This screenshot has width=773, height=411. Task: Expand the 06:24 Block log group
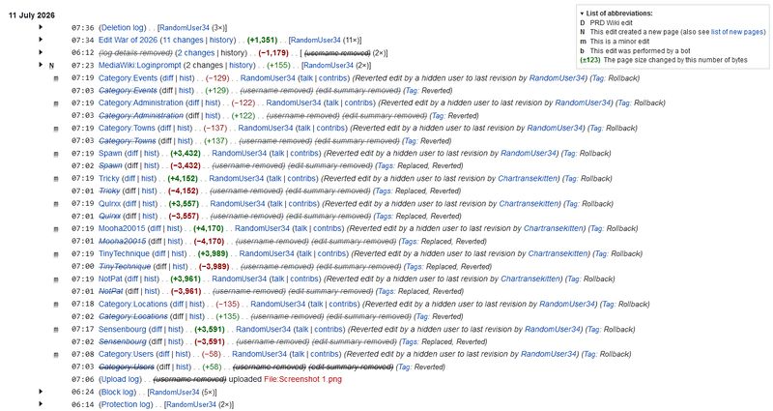41,392
